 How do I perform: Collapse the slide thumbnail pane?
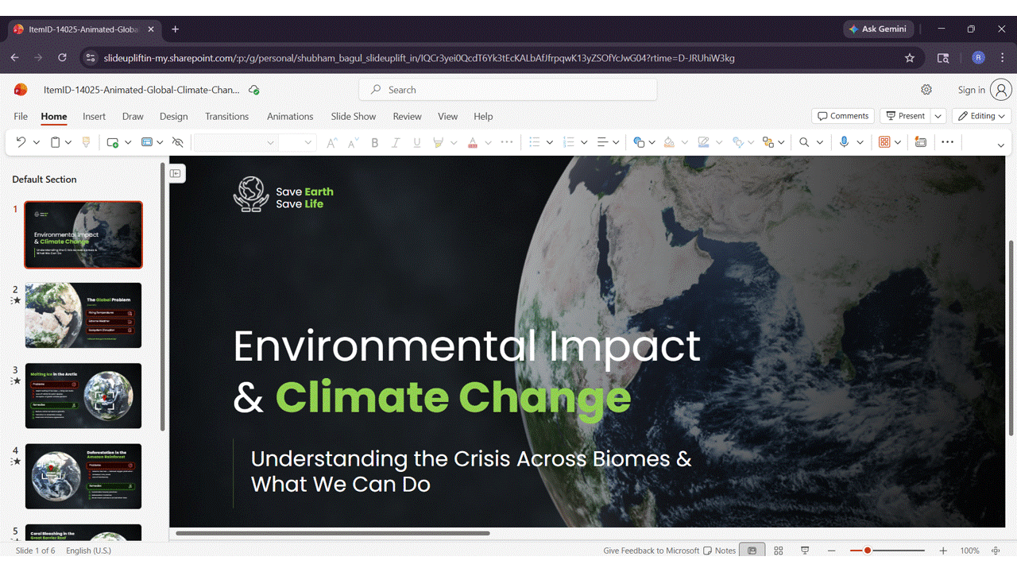pyautogui.click(x=176, y=173)
